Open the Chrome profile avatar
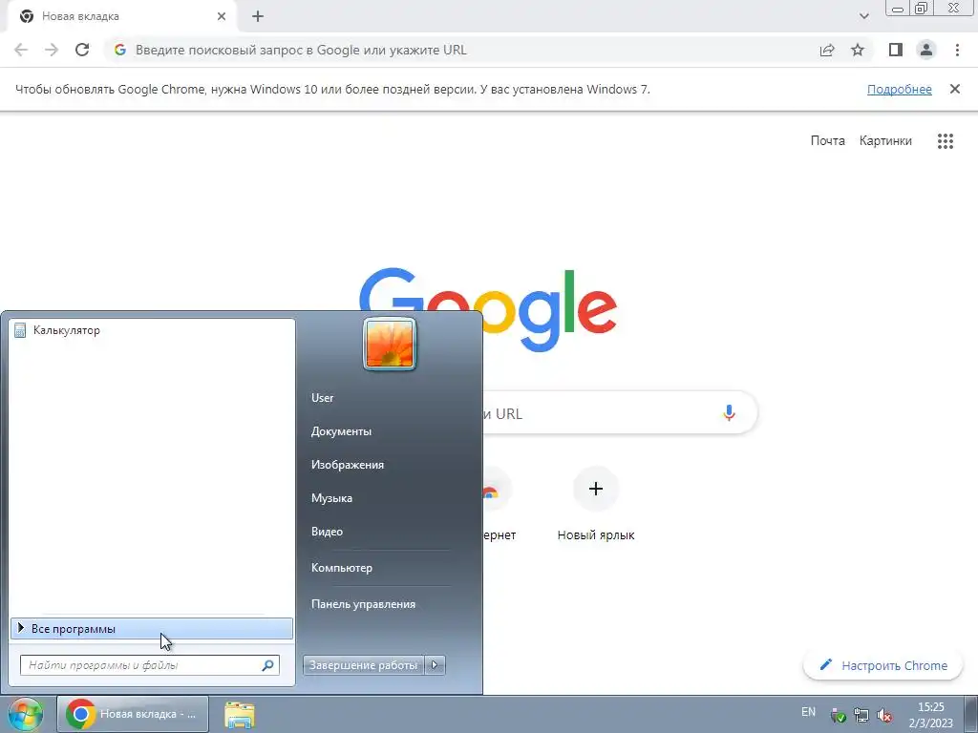The image size is (978, 733). (926, 50)
